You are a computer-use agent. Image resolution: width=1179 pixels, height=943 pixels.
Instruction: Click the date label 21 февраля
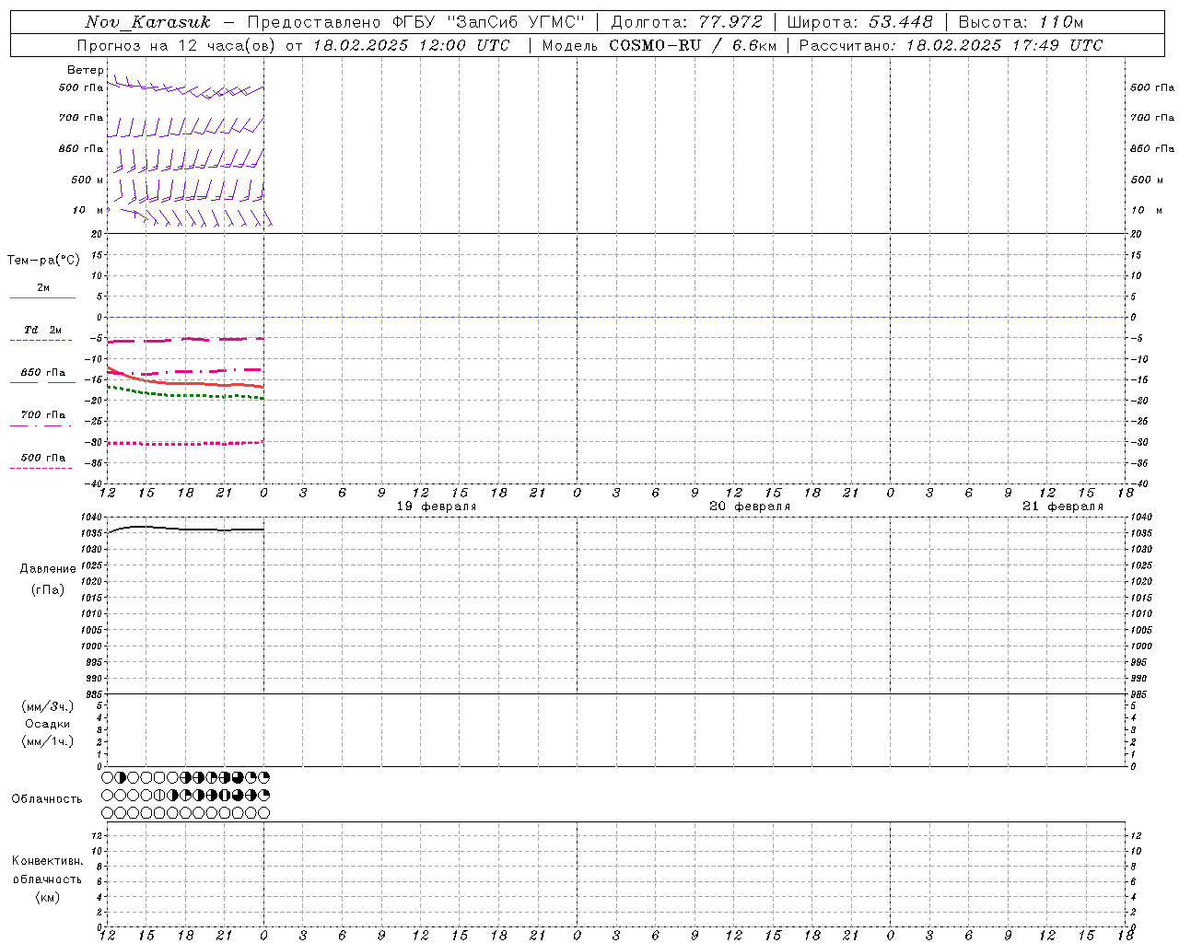click(1063, 506)
